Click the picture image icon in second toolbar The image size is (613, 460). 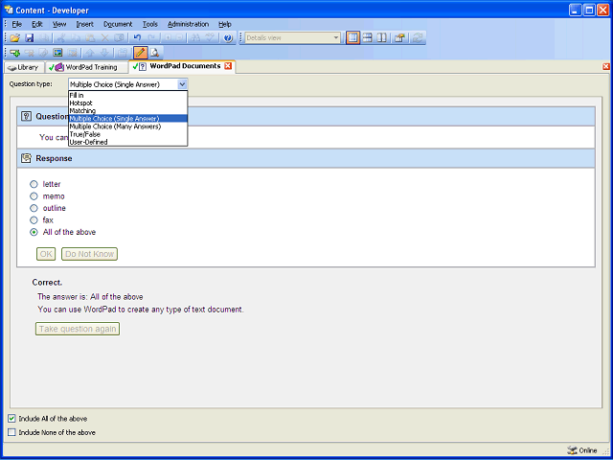(57, 53)
